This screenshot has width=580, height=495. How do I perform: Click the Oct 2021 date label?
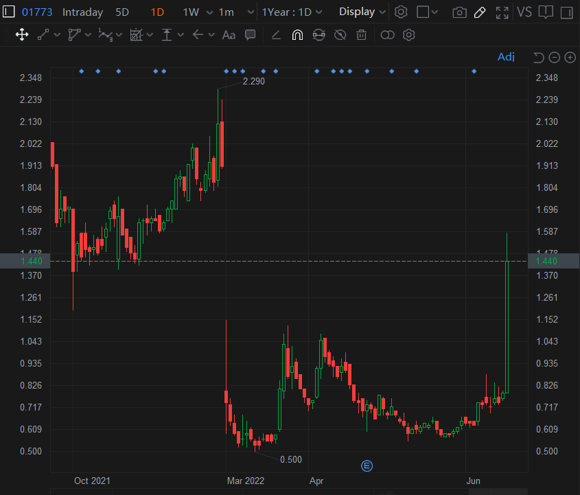tap(92, 481)
